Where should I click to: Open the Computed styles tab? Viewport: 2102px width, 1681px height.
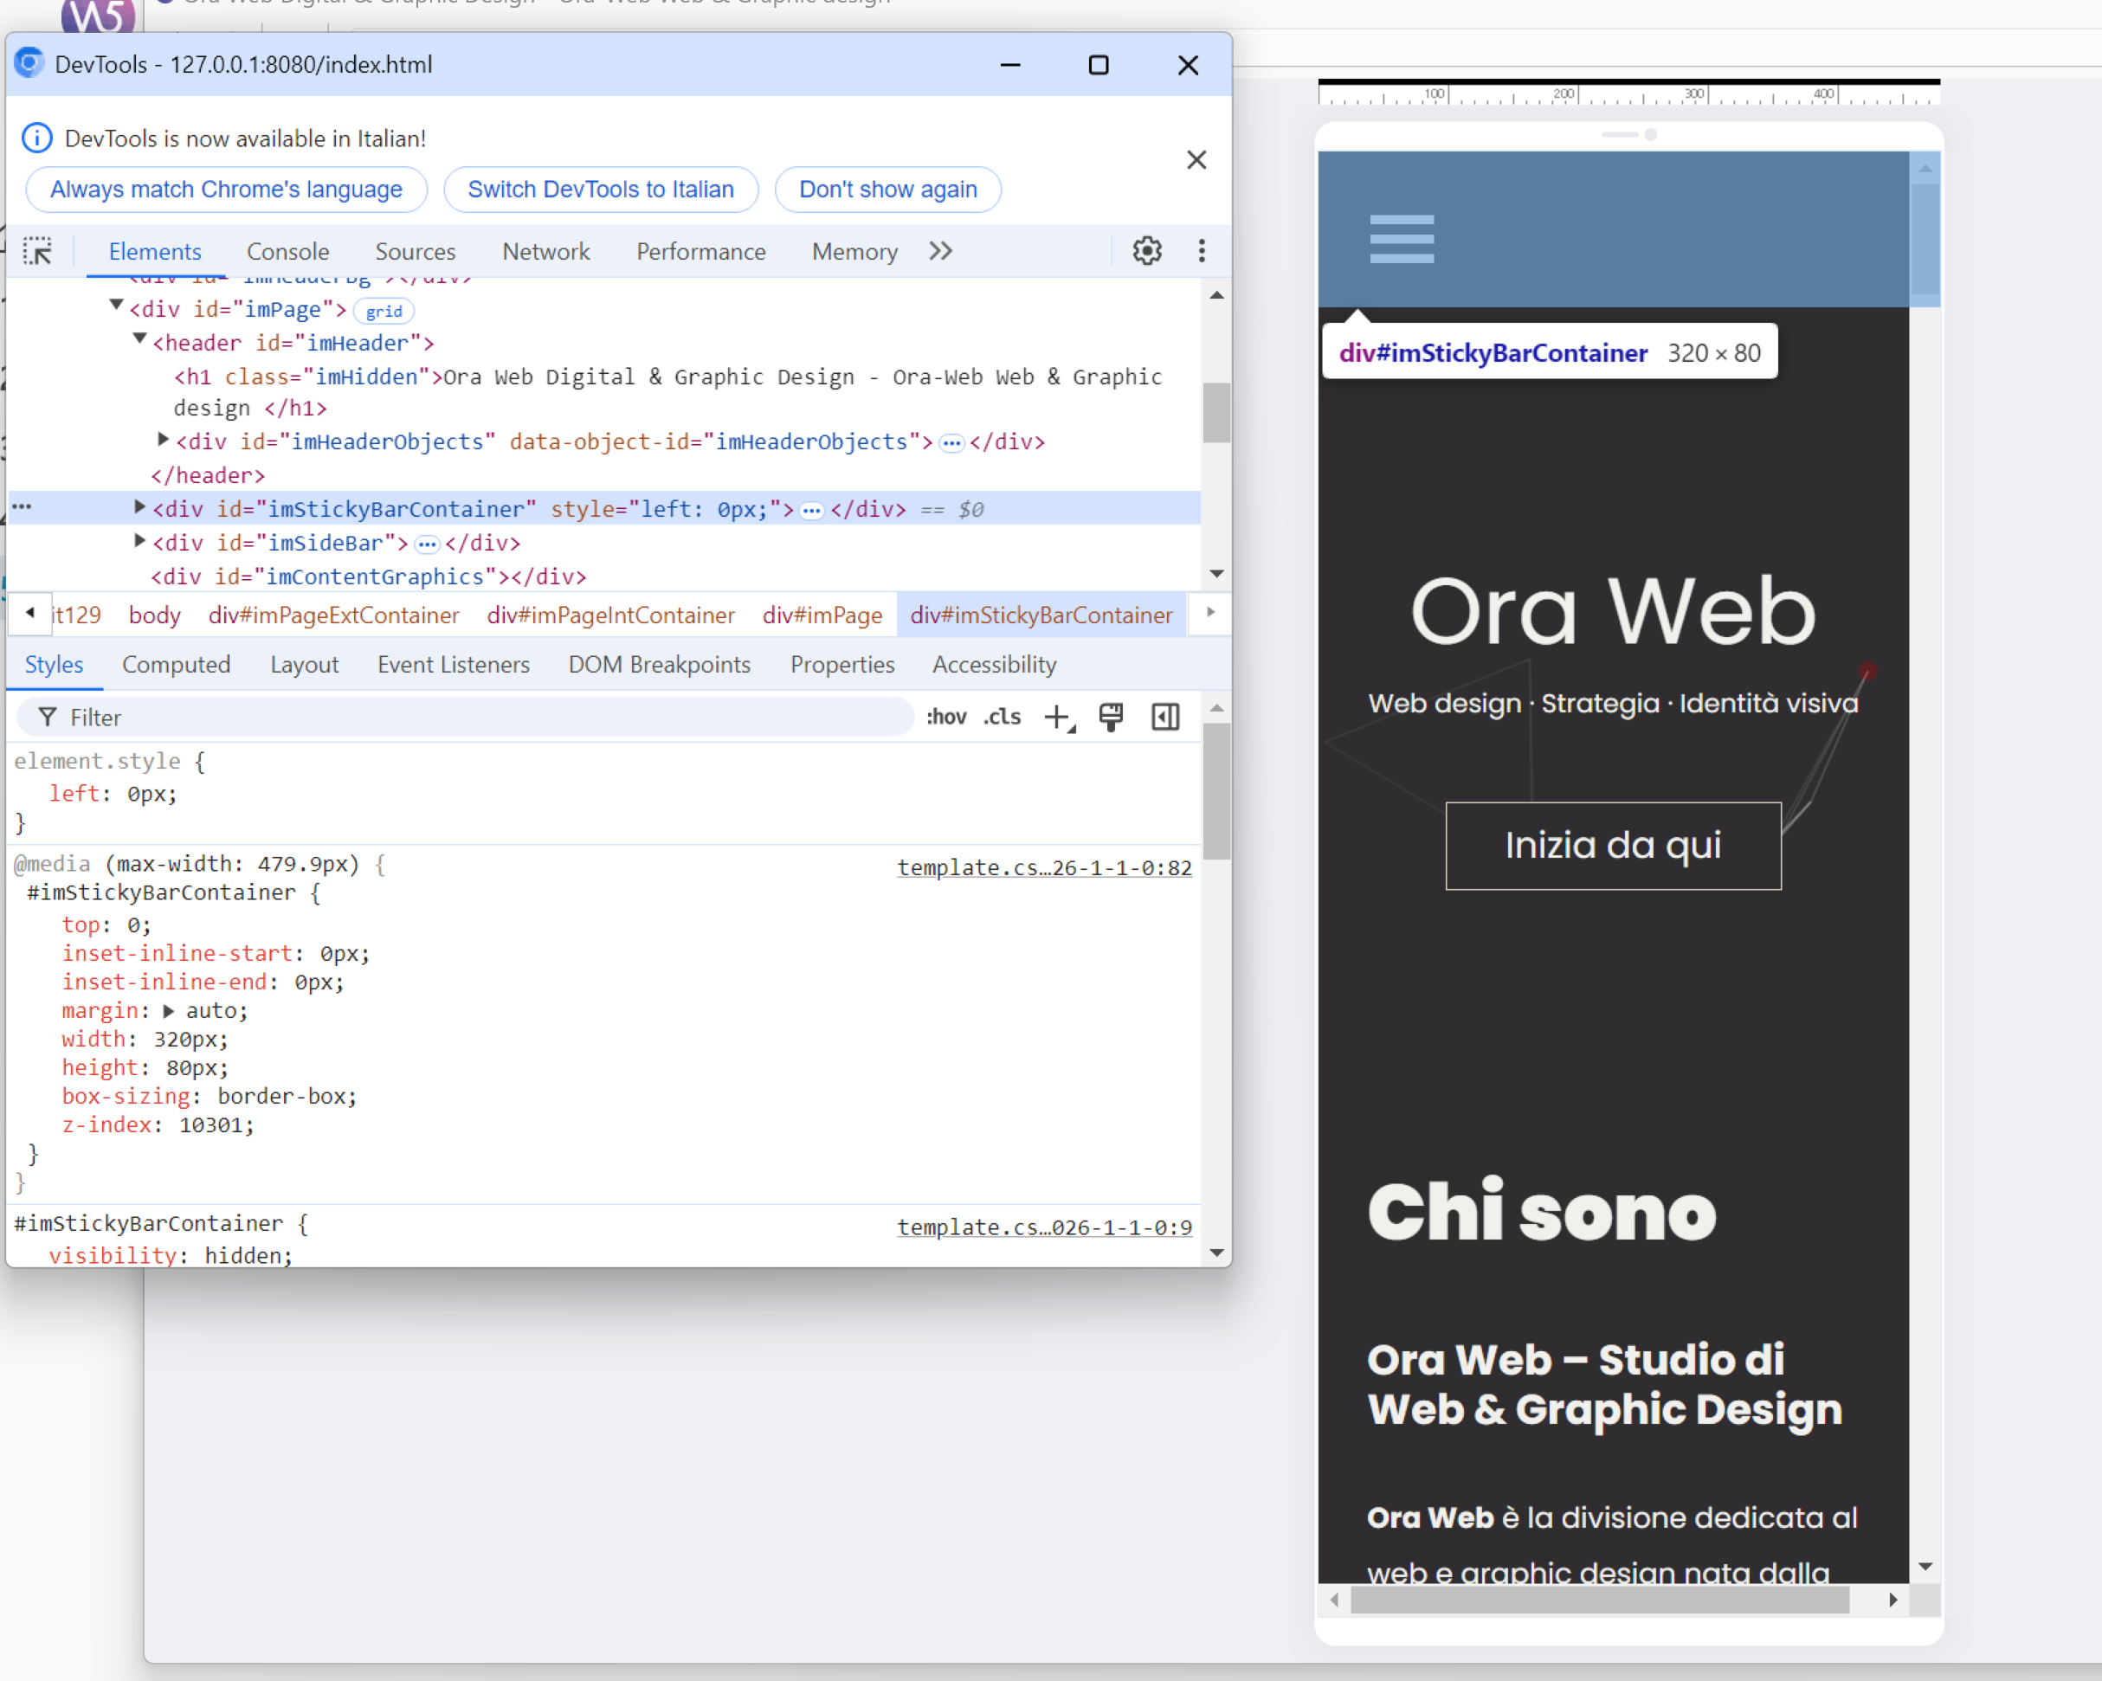click(176, 665)
